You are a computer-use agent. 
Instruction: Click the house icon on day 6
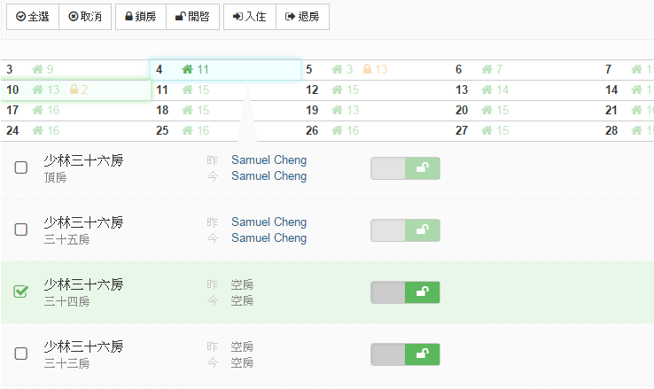click(x=487, y=69)
